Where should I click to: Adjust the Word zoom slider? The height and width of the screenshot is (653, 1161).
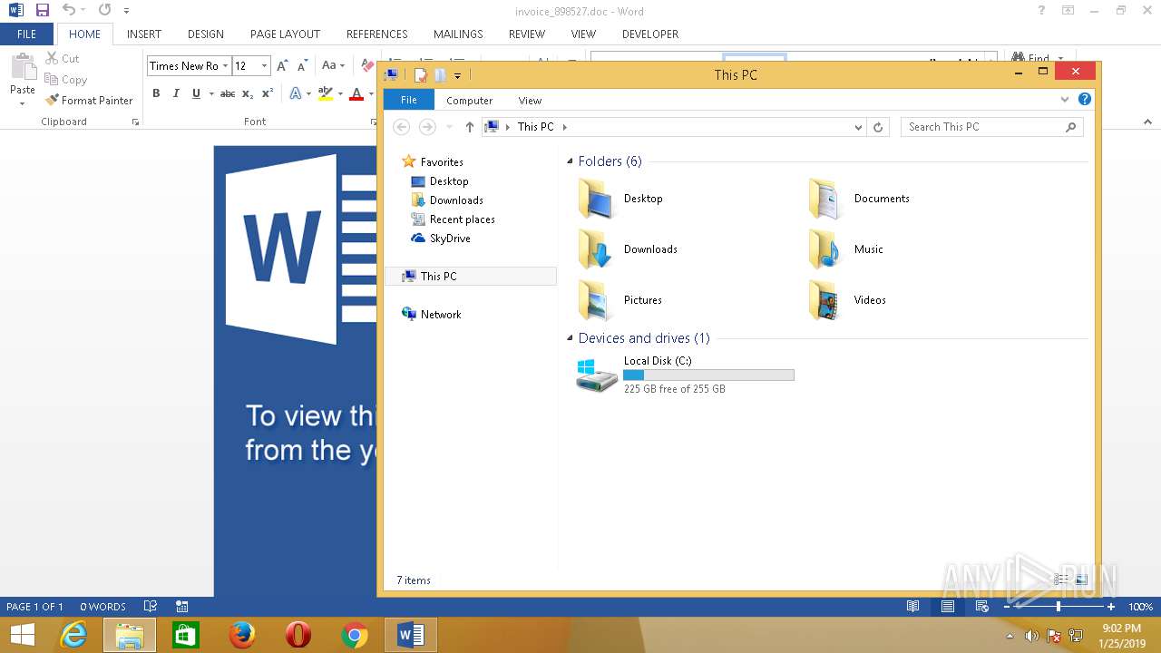[x=1058, y=607]
